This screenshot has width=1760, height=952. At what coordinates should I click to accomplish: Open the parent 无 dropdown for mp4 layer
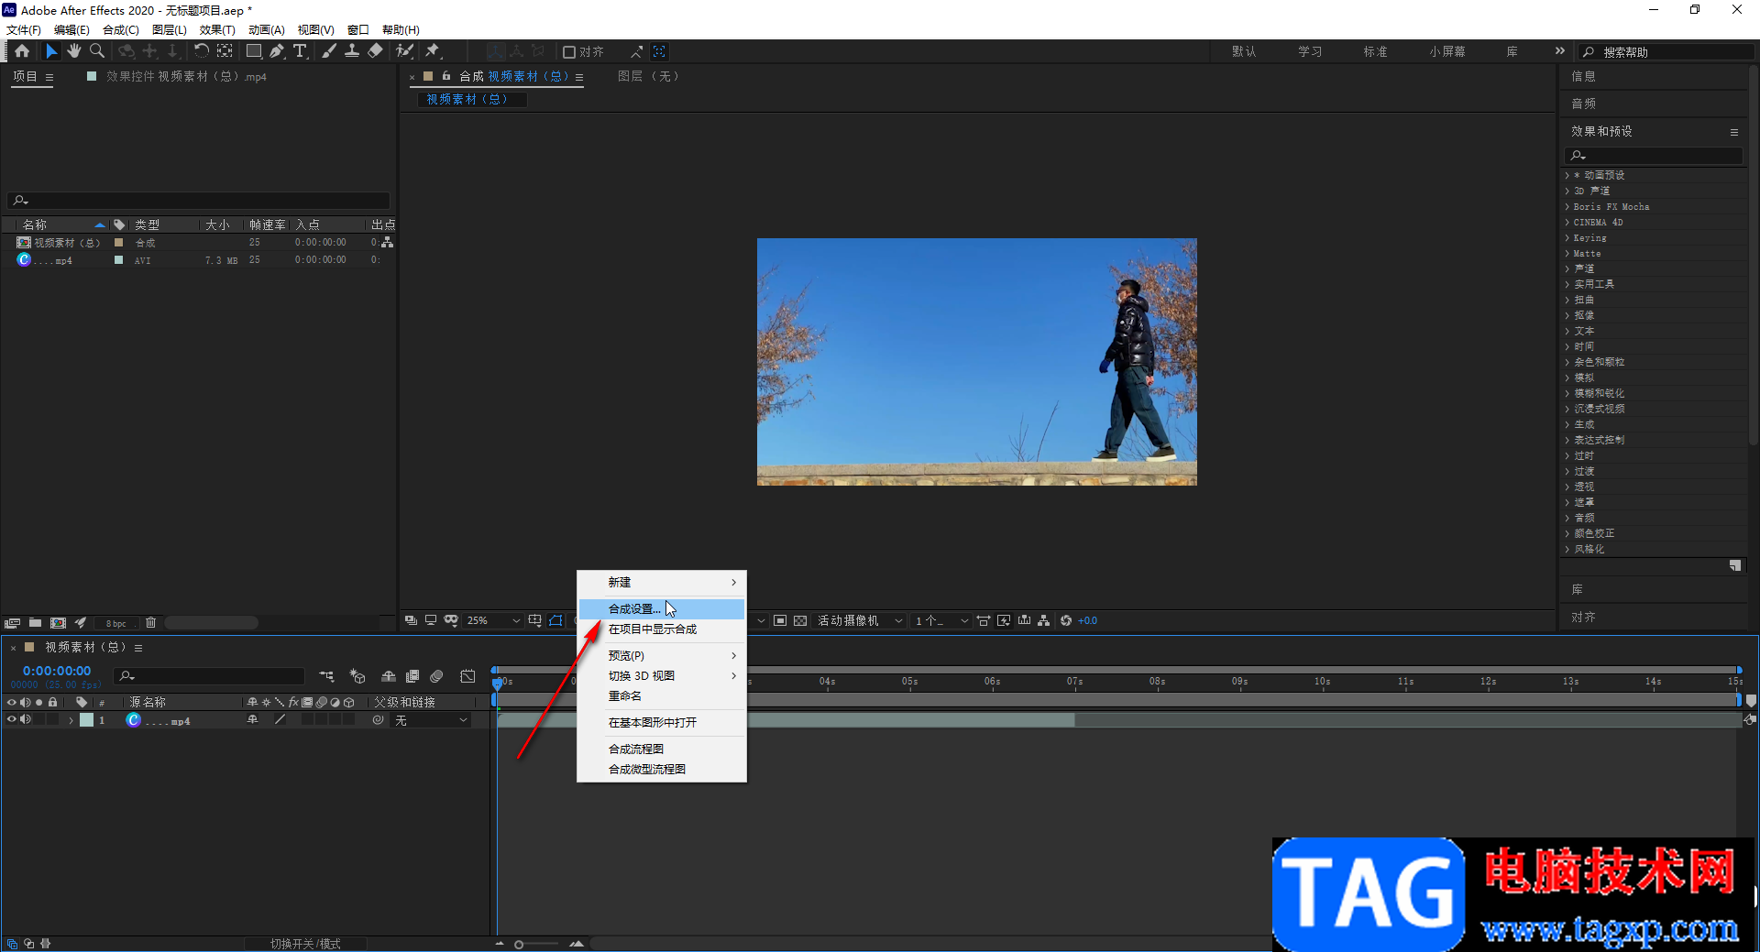[431, 720]
